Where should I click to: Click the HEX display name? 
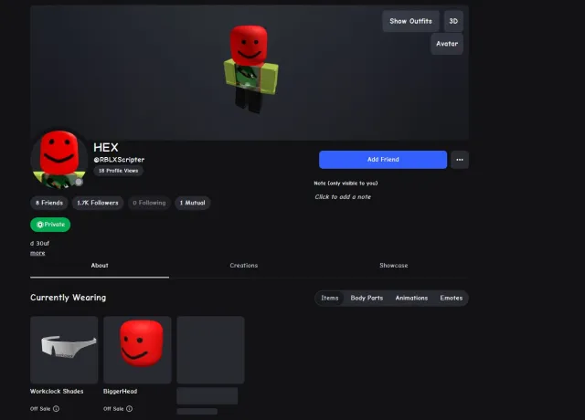(106, 148)
